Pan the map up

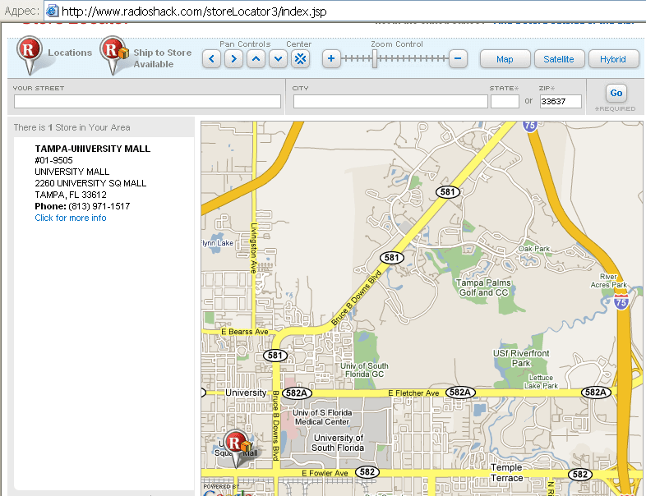point(256,59)
